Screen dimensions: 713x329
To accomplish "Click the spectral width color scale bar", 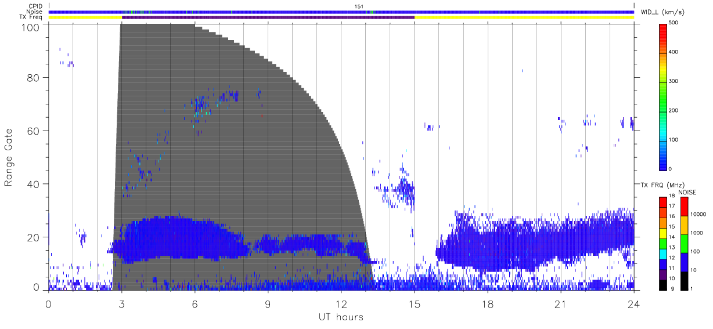I will point(663,96).
